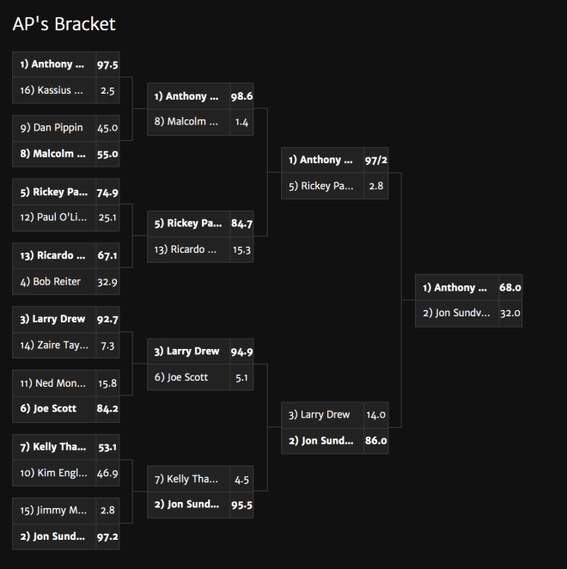Click 5) Rickey Pa... scoring 74.9

[x=66, y=192]
